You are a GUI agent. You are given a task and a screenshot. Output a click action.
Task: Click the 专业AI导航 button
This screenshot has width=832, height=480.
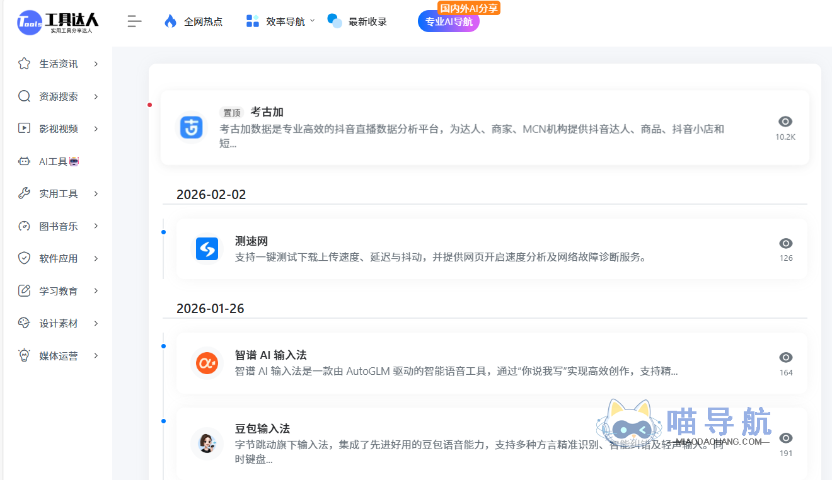pos(448,21)
